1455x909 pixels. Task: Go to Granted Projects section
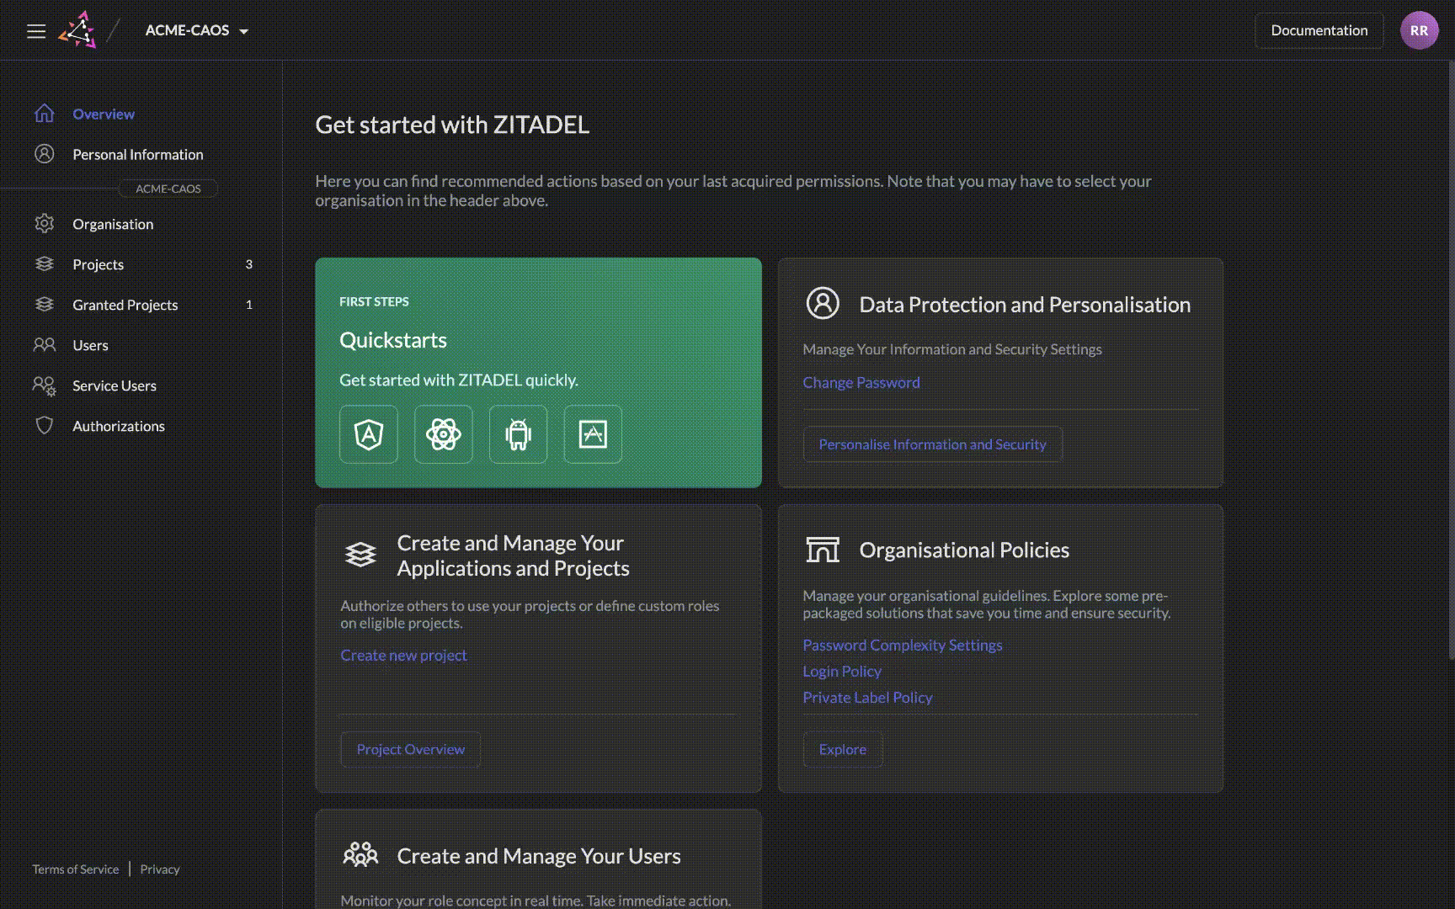[125, 305]
